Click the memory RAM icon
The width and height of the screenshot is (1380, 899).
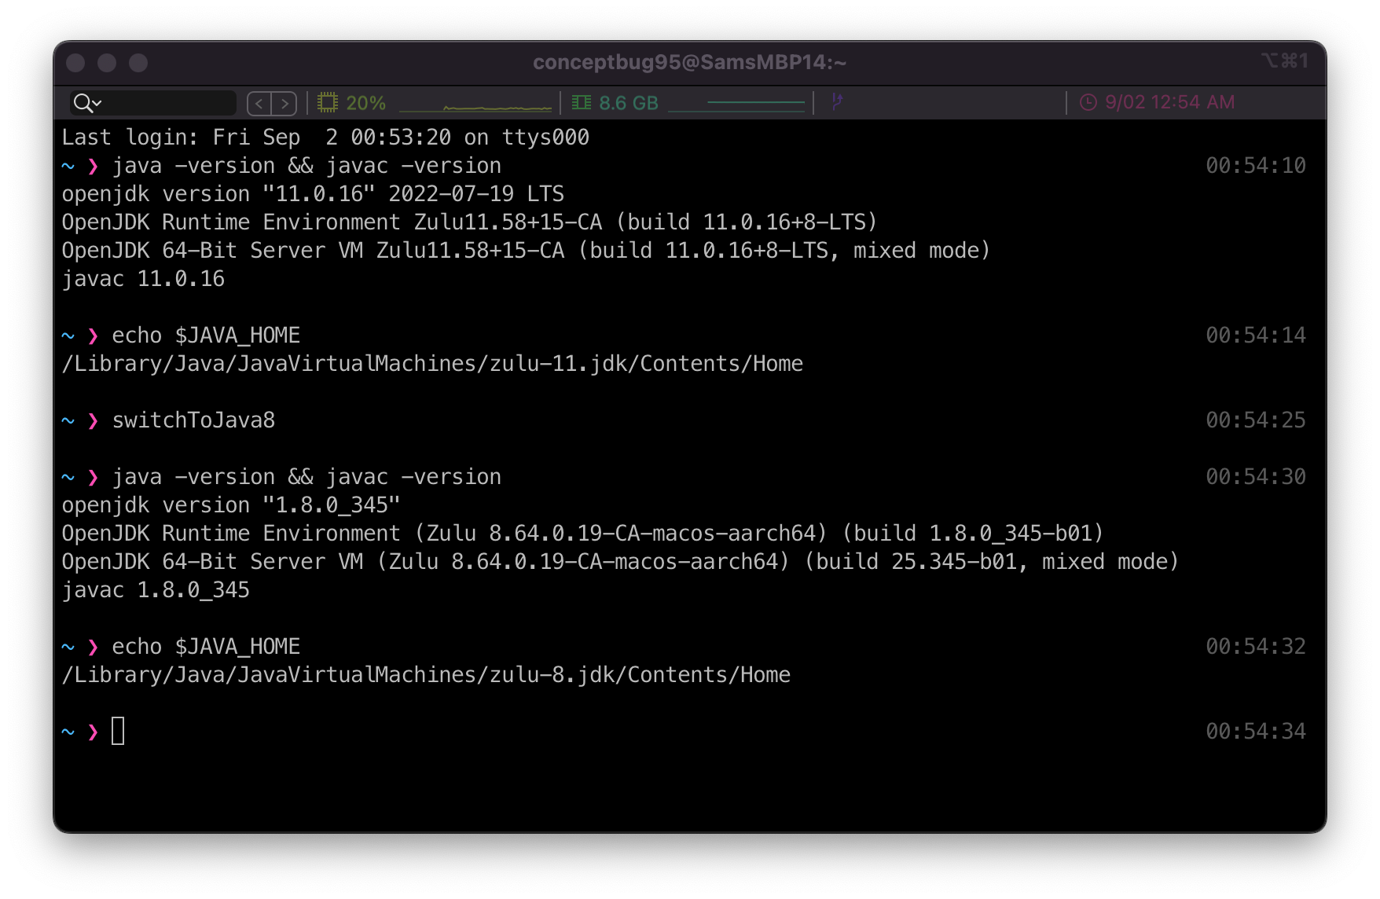(x=582, y=103)
